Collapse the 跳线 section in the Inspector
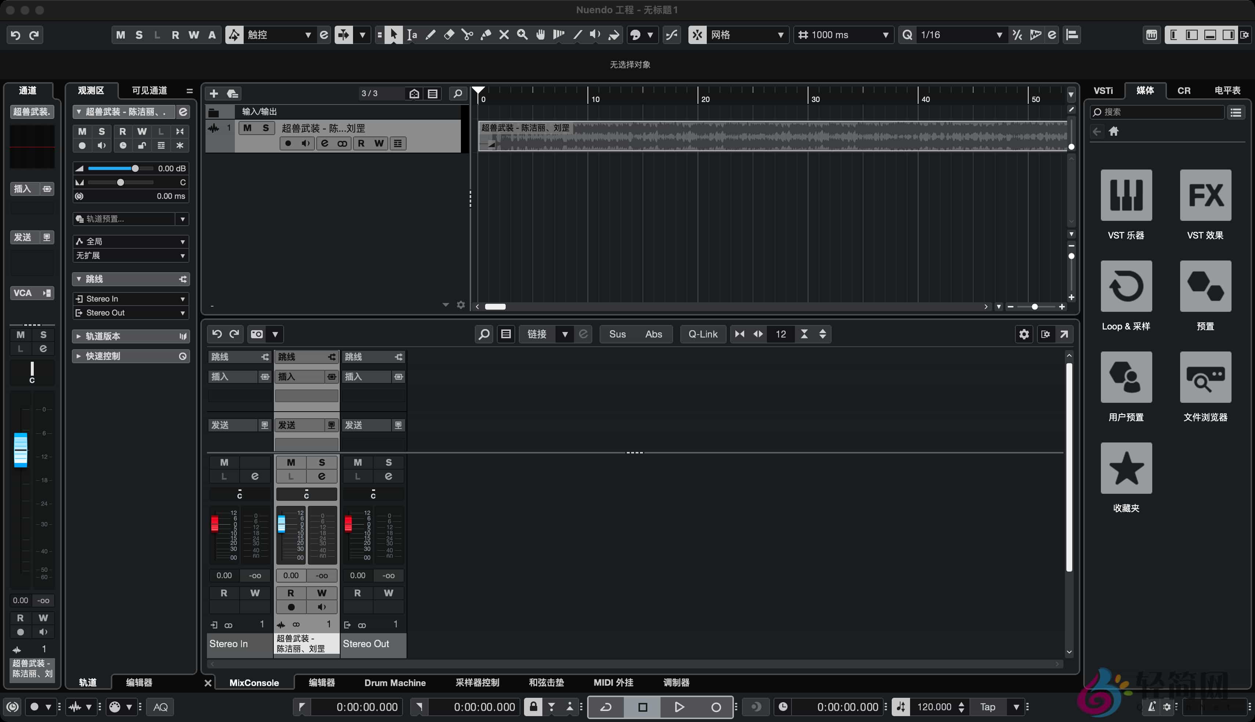This screenshot has width=1255, height=722. pyautogui.click(x=79, y=279)
